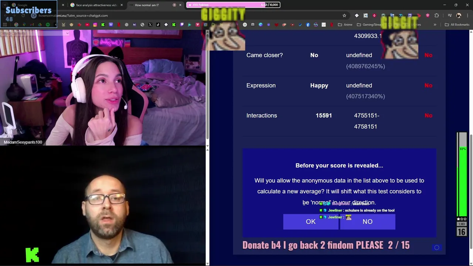Open the Gmail bookmark icon
This screenshot has height=266, width=473.
coord(32,24)
